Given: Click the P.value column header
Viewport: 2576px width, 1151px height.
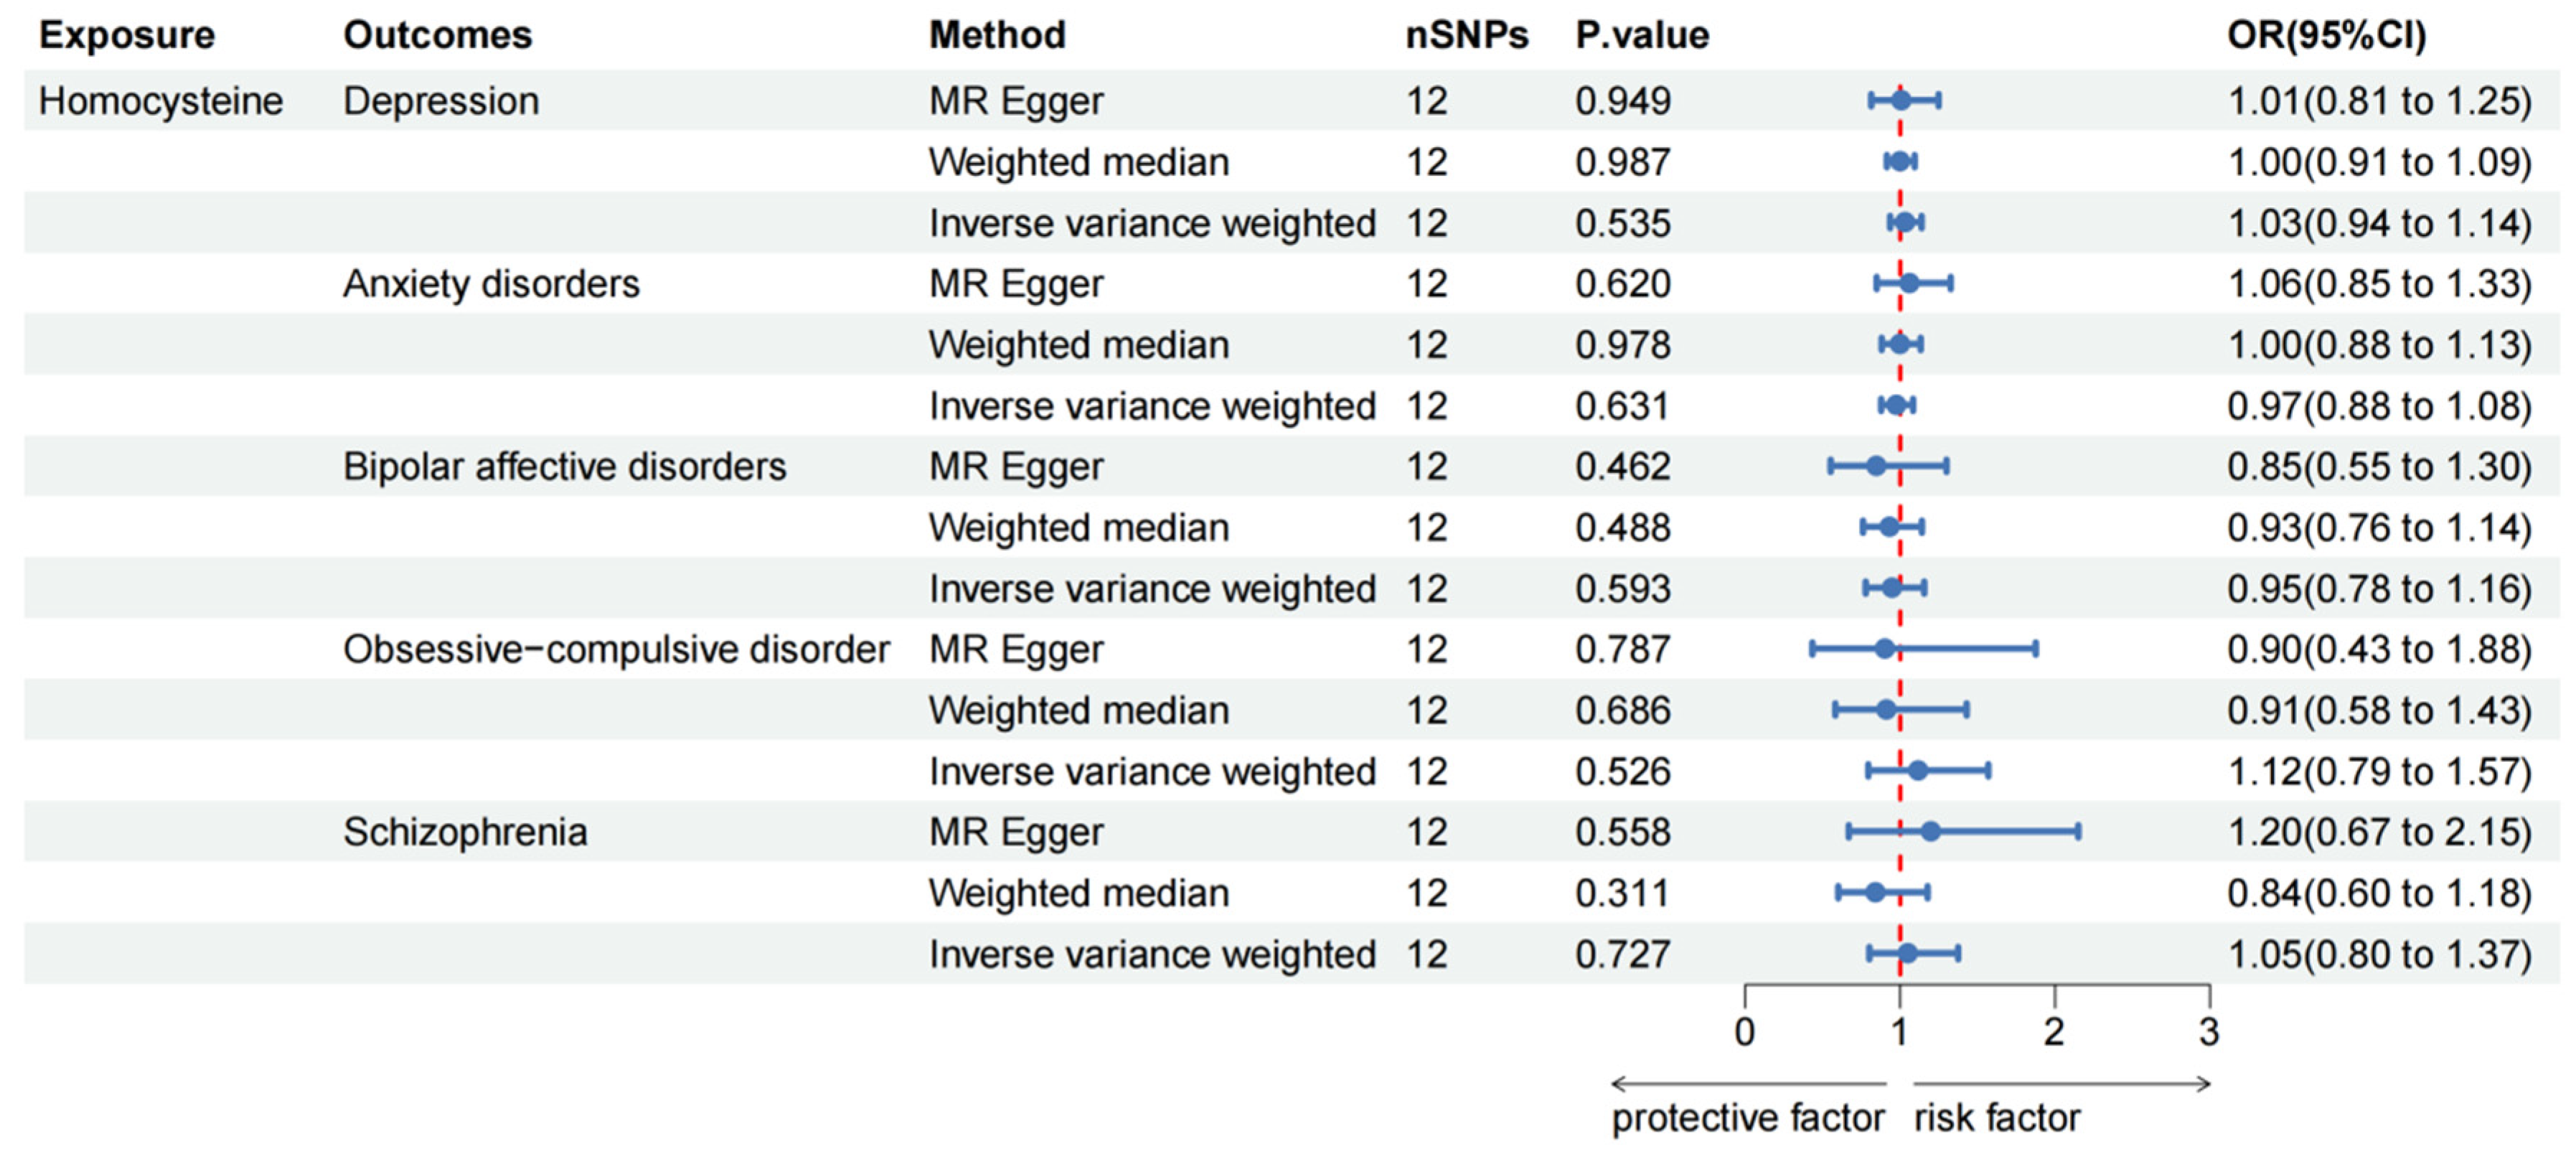Looking at the screenshot, I should pyautogui.click(x=1642, y=35).
